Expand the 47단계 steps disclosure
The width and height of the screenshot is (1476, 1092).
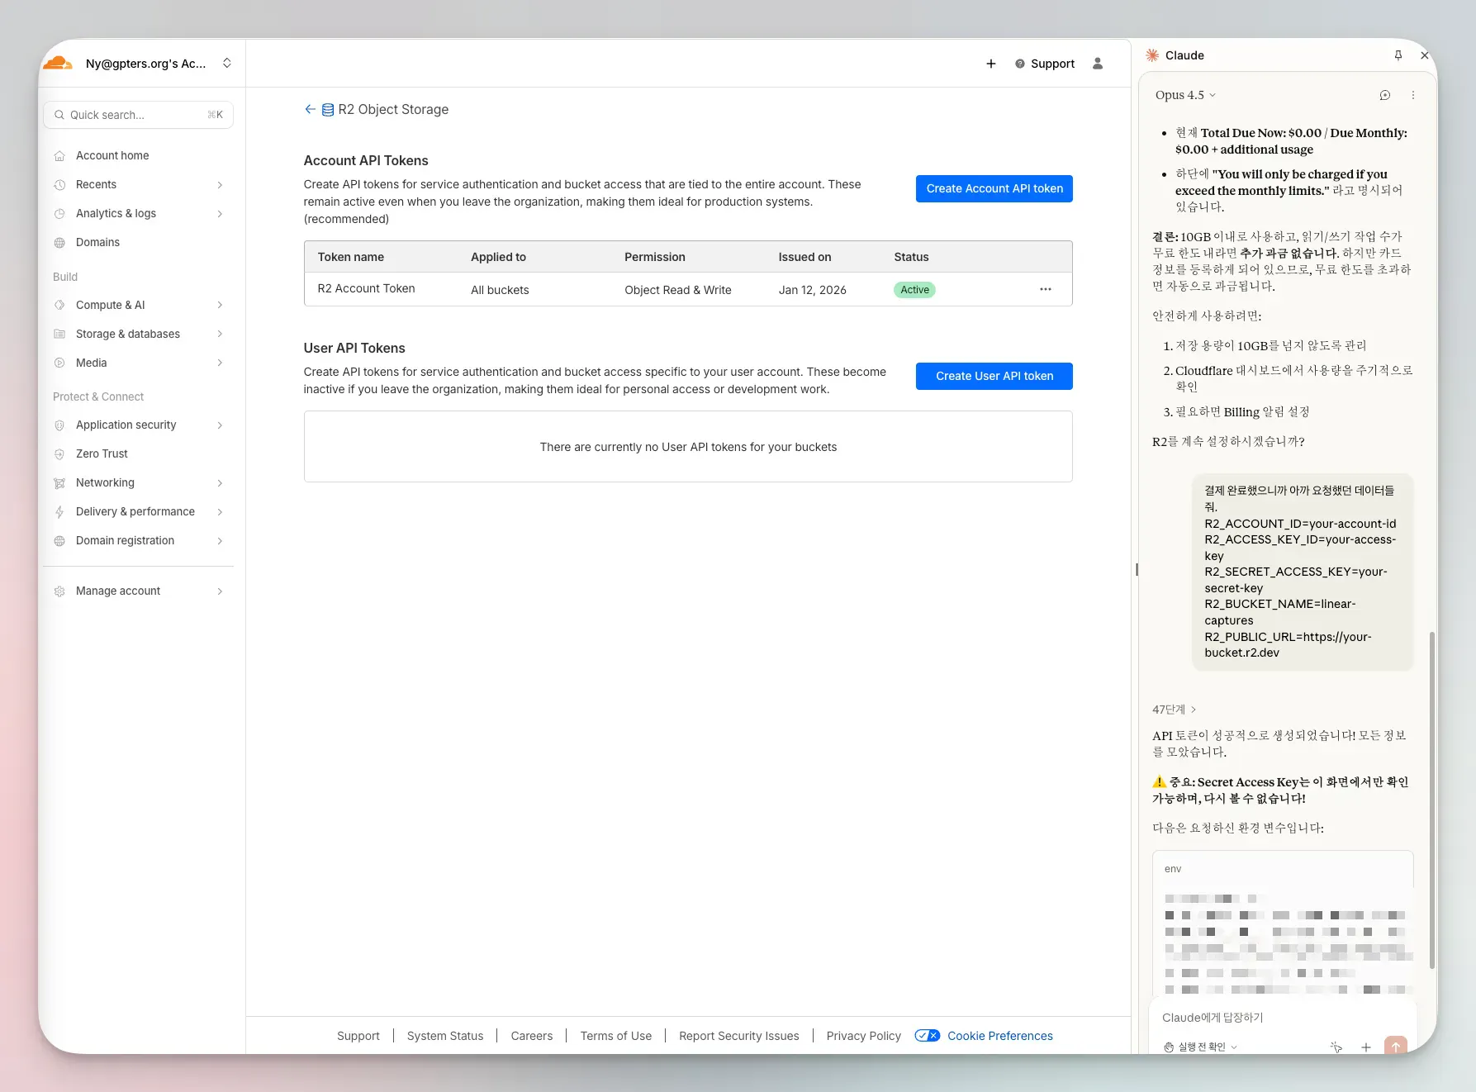coord(1174,710)
